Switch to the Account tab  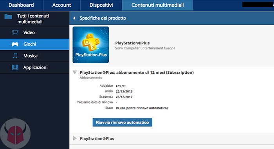pyautogui.click(x=62, y=5)
